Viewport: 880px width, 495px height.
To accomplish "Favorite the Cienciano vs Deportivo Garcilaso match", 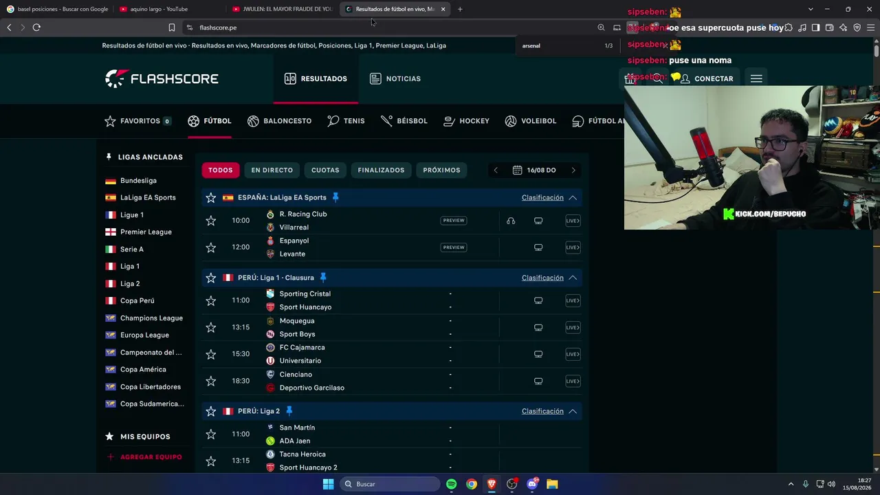I will click(211, 381).
